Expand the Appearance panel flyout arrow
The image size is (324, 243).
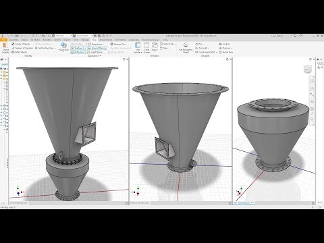click(100, 56)
